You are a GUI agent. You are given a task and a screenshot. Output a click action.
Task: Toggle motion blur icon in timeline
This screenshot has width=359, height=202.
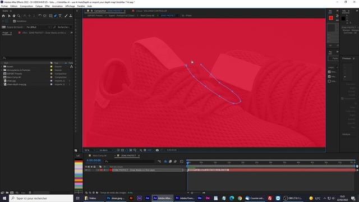[x=175, y=162]
